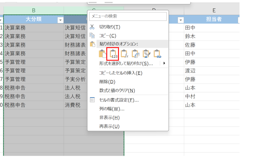Screen dimensions: 257x164
Task: Select the Paste Formulas (fx) icon
Action: coord(124,54)
